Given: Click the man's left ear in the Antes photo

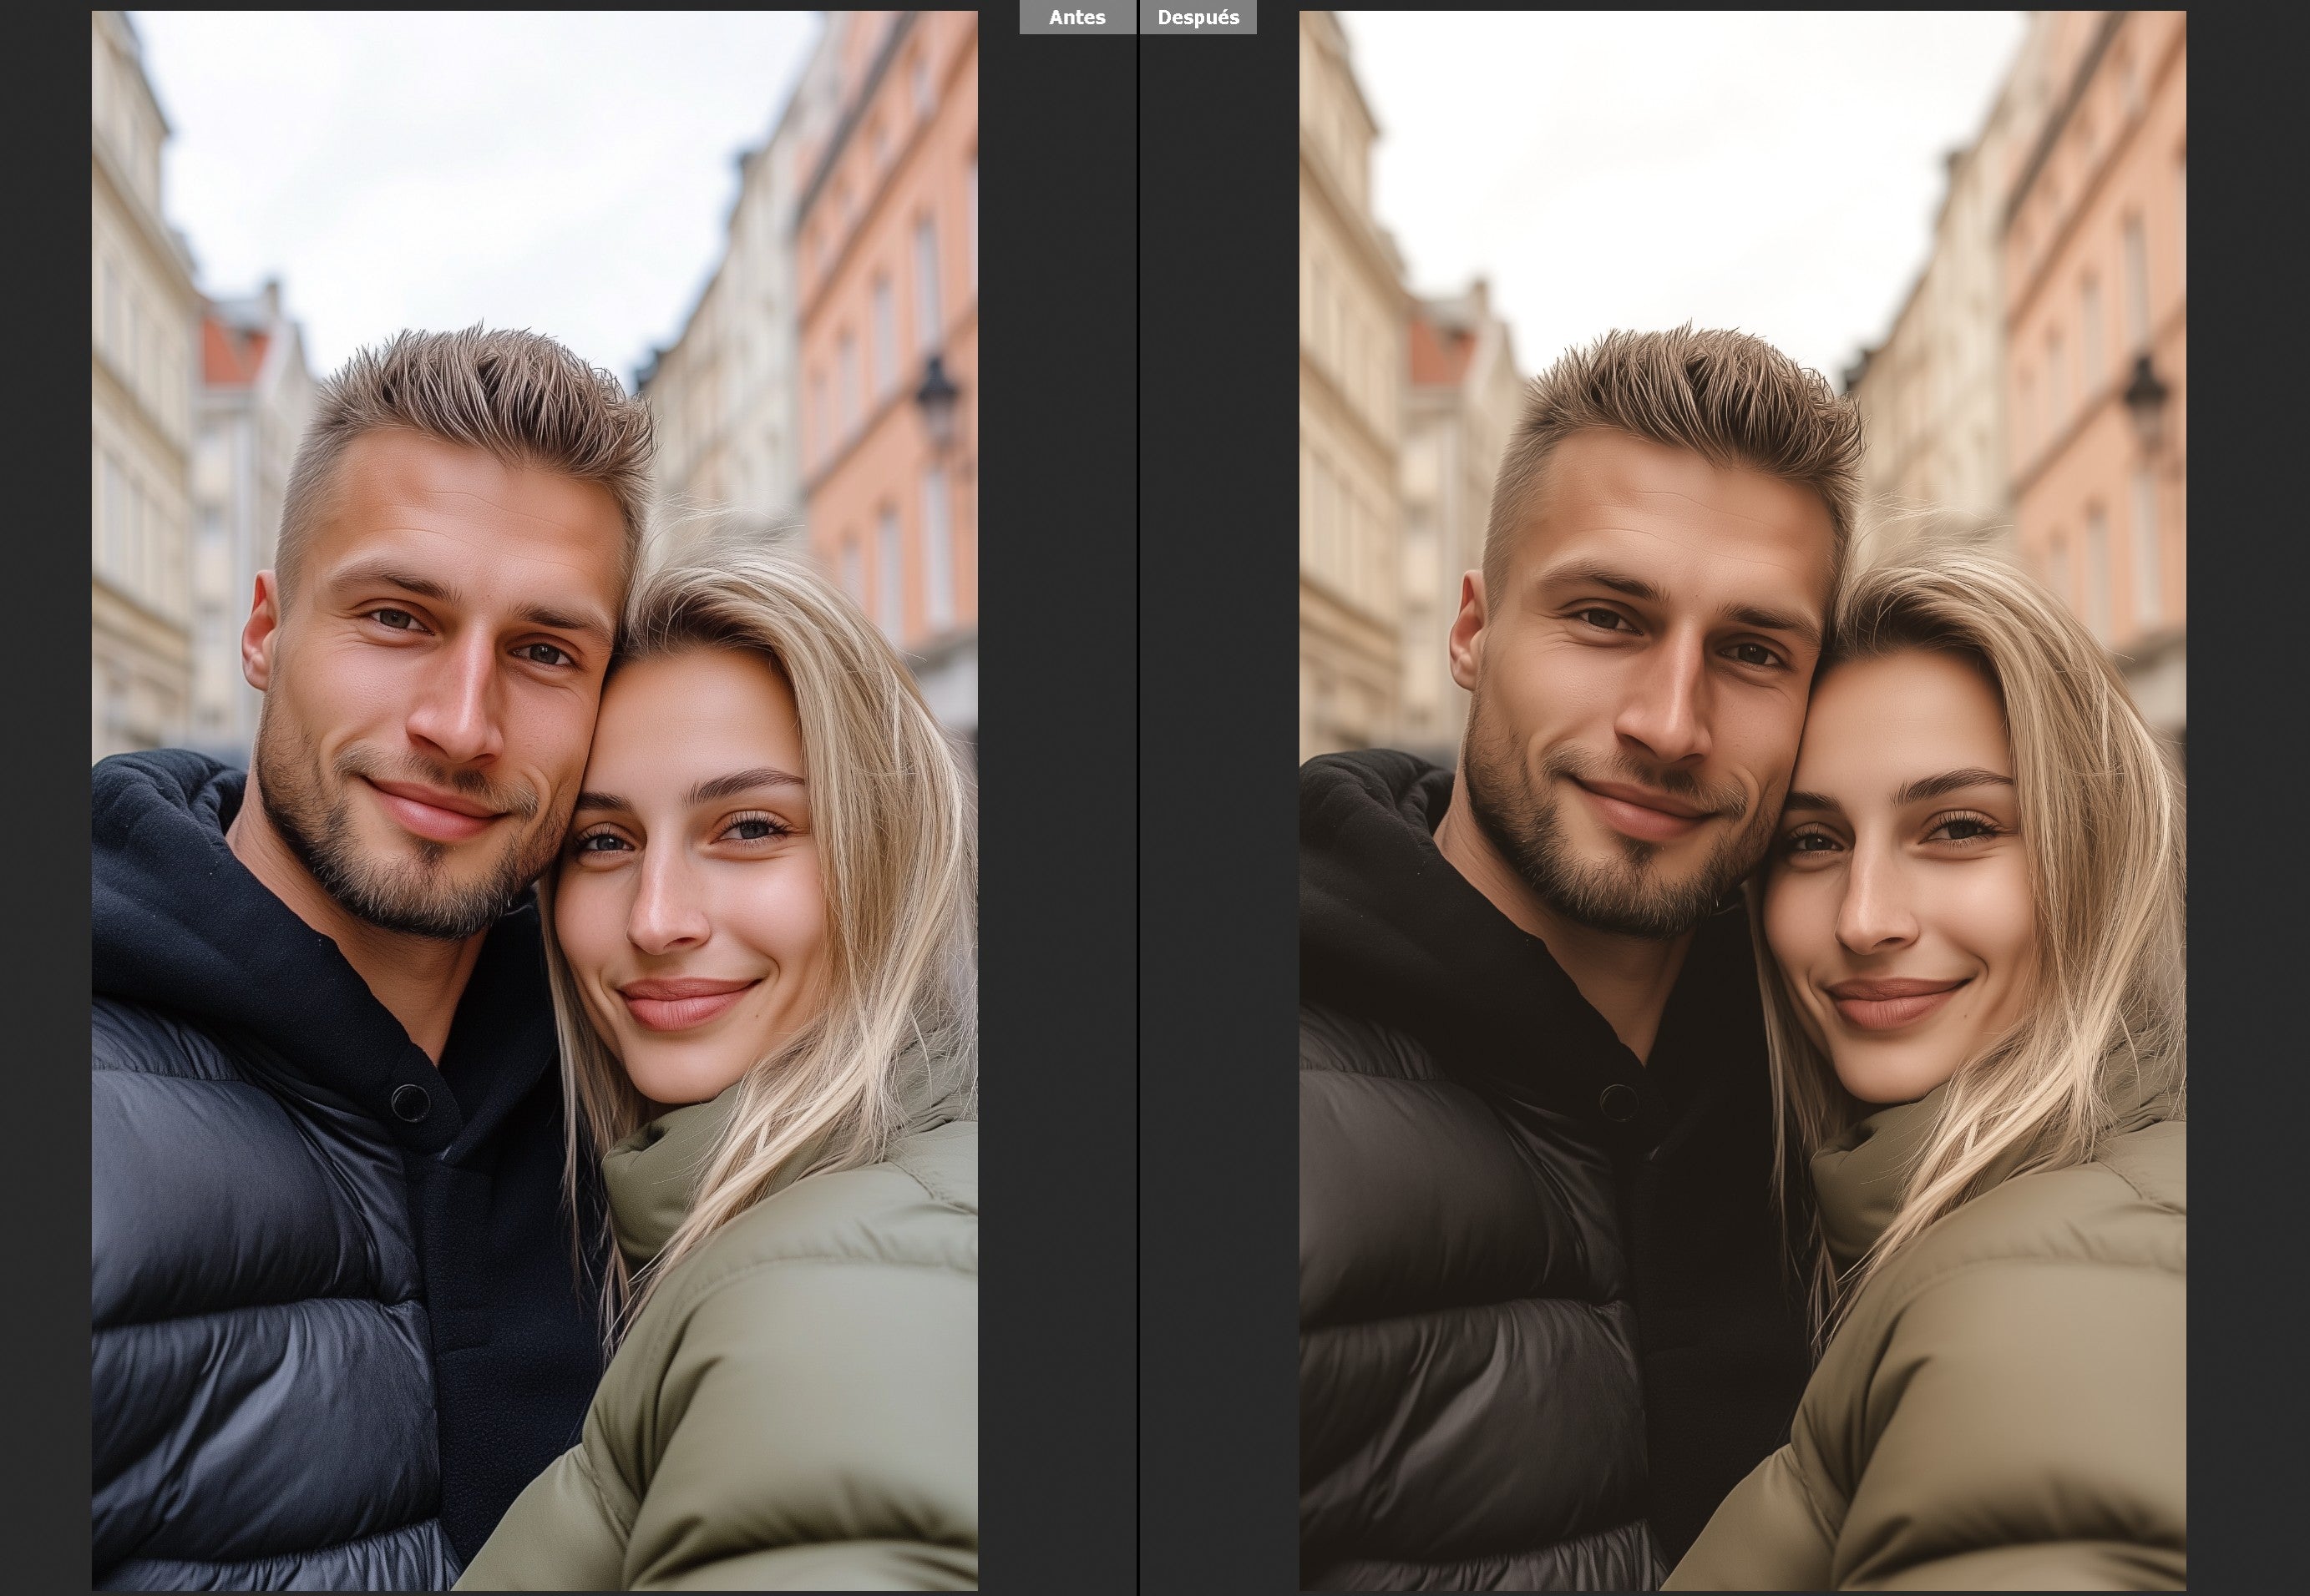Looking at the screenshot, I should pyautogui.click(x=260, y=630).
